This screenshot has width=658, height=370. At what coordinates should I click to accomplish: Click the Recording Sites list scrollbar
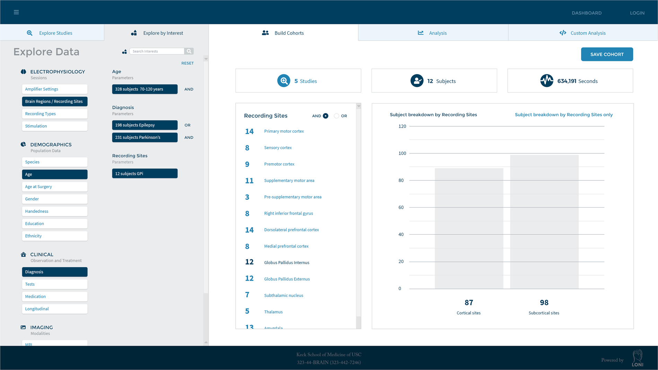point(359,216)
